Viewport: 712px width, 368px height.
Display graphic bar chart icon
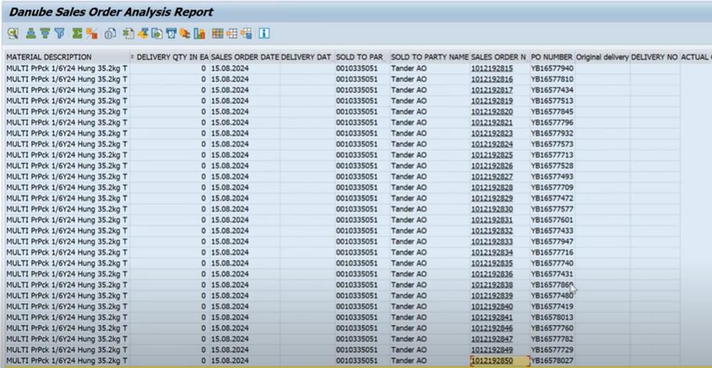point(199,33)
